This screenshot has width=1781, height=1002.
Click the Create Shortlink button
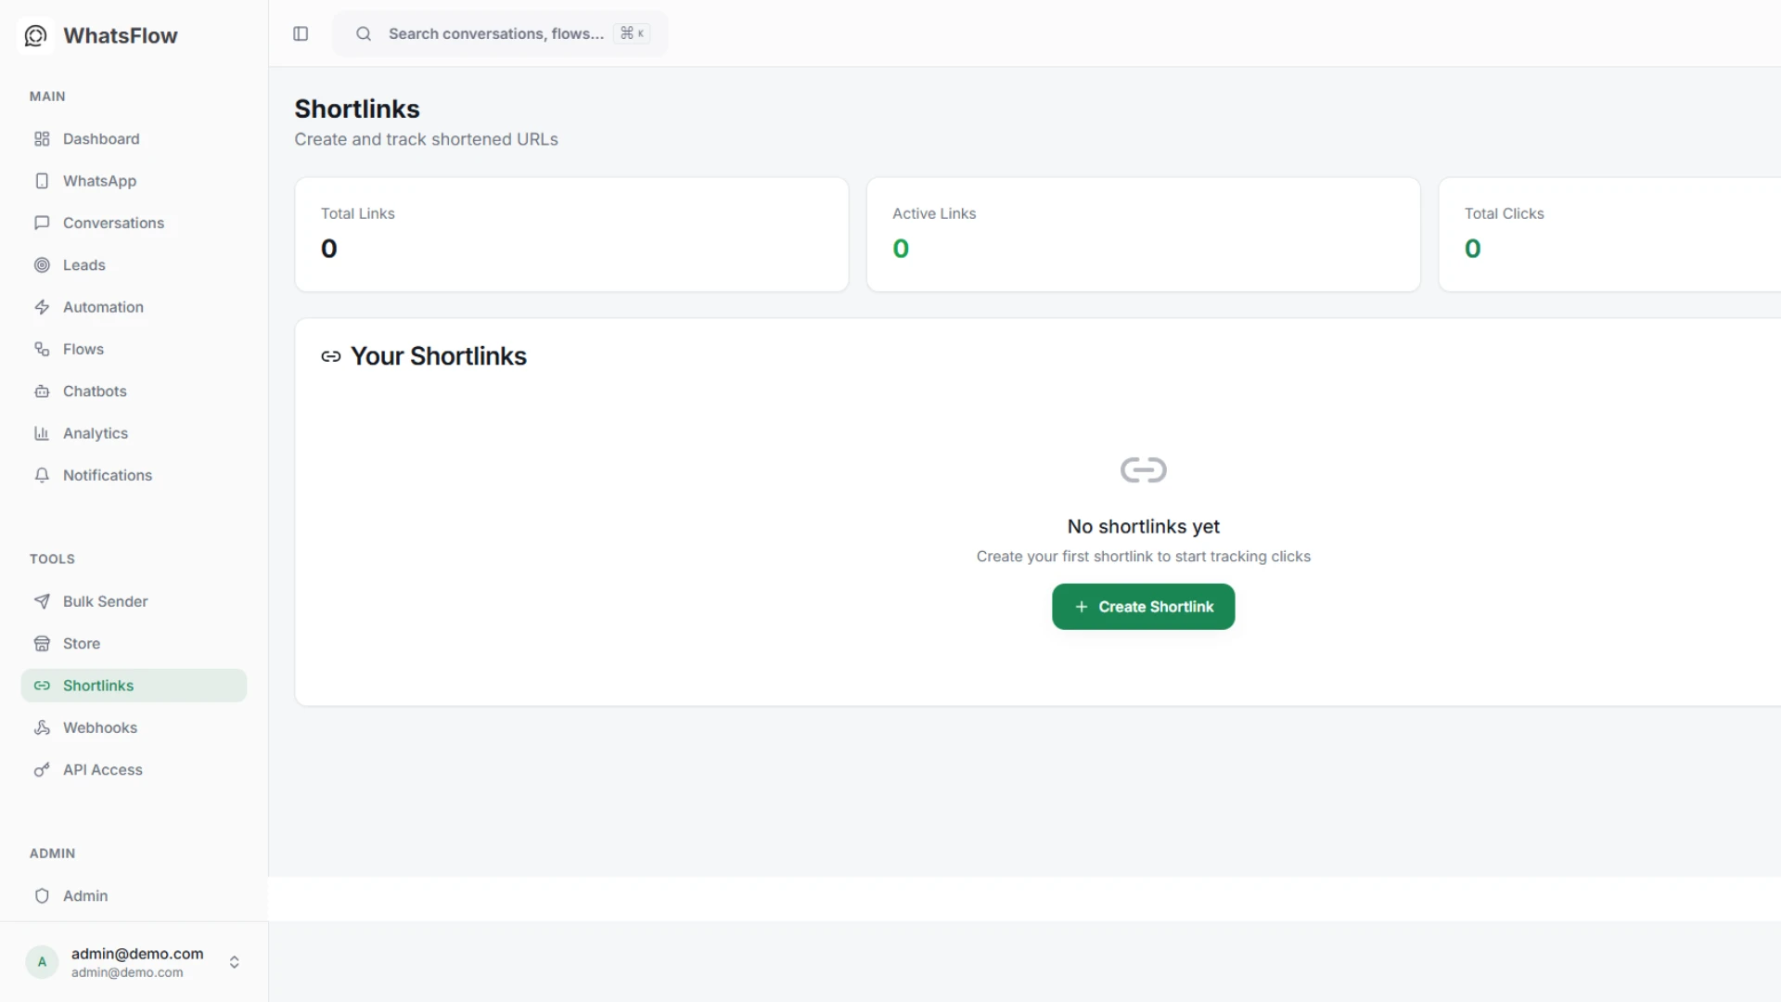point(1143,607)
